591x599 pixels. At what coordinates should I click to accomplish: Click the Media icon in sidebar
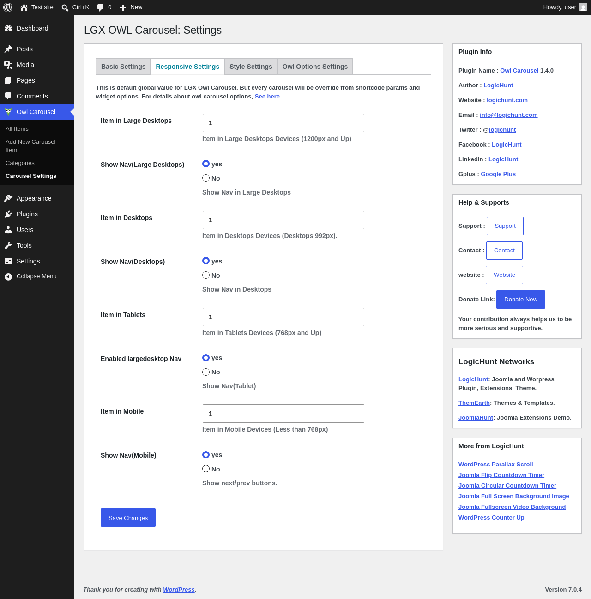(8, 65)
